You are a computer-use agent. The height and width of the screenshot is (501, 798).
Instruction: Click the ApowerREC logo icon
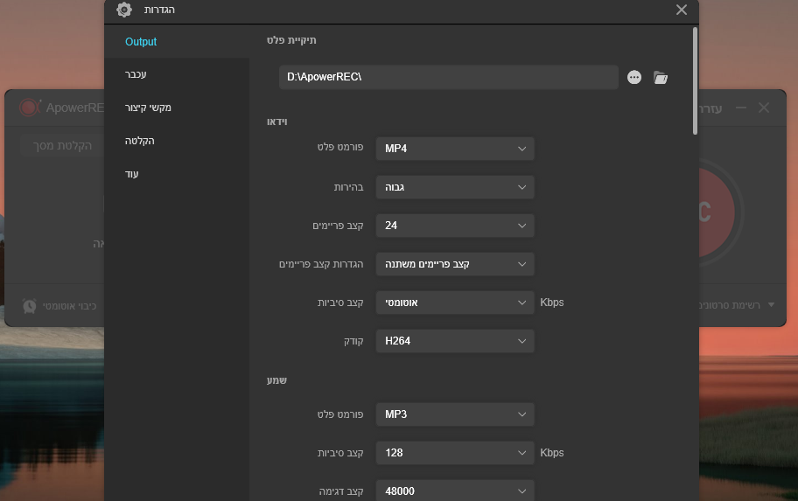30,108
